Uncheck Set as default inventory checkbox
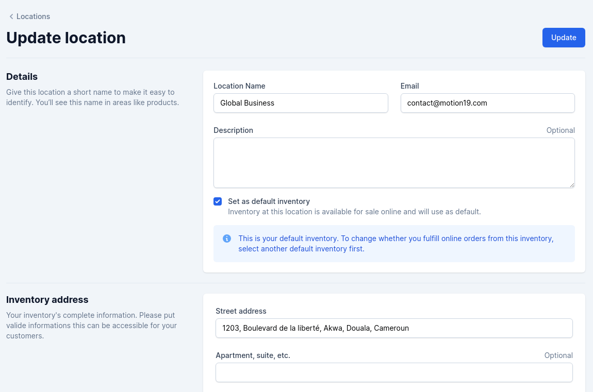The height and width of the screenshot is (392, 593). pyautogui.click(x=218, y=201)
